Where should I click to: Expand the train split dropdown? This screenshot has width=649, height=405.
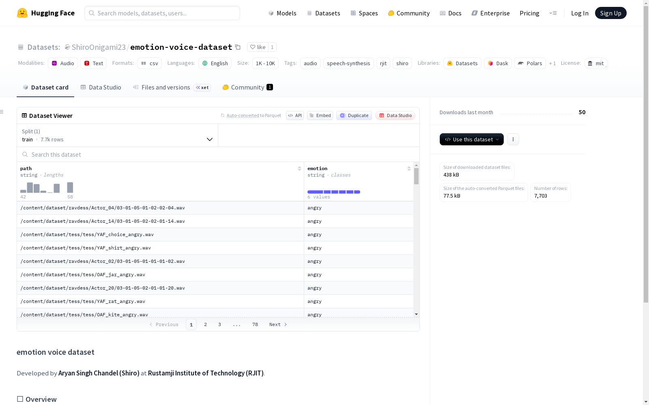coord(118,135)
